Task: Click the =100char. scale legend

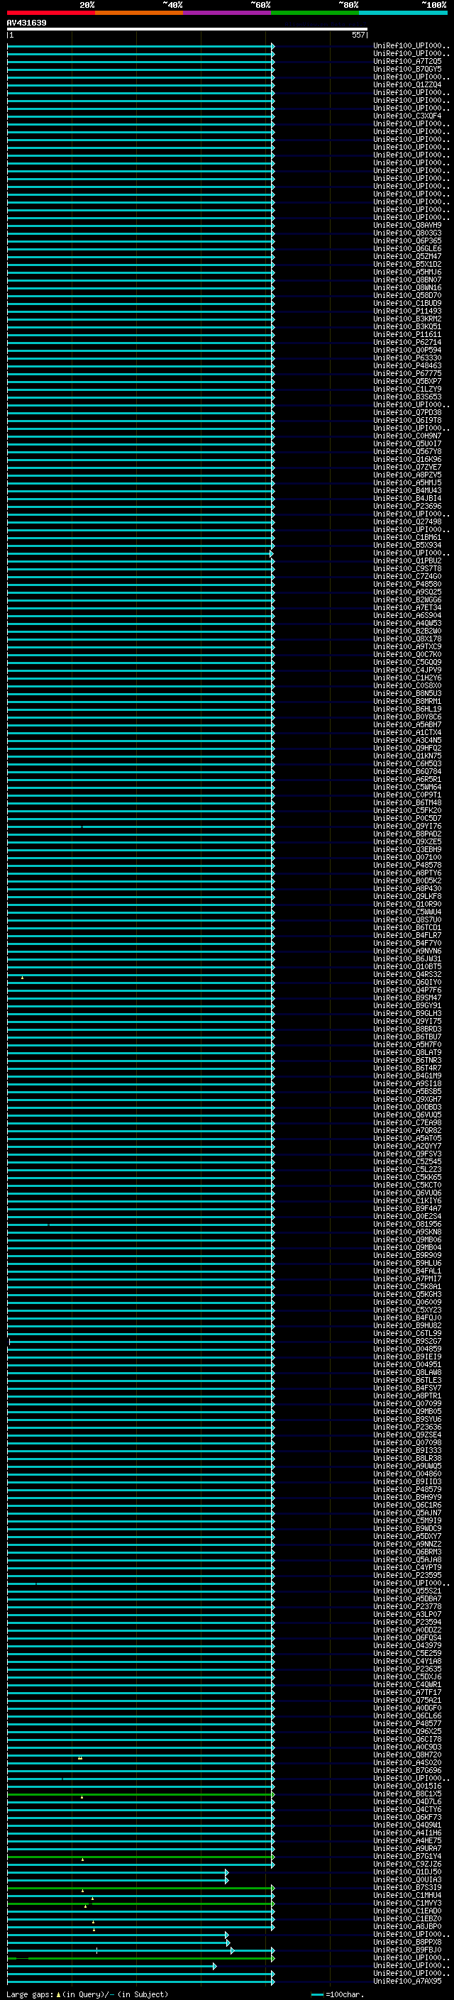Action: 338,1994
